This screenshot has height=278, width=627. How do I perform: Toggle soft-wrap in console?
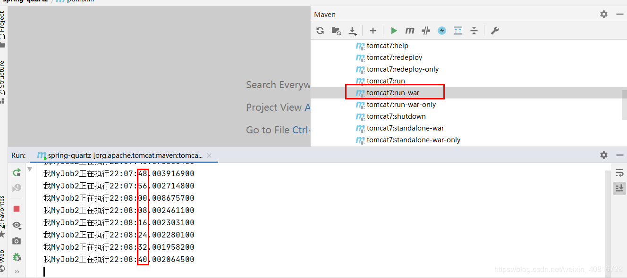click(x=619, y=173)
